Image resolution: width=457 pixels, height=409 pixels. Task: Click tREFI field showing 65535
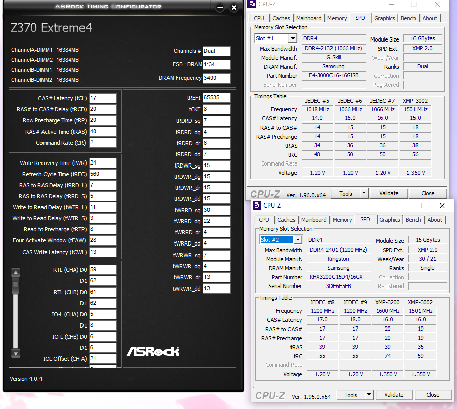point(217,97)
